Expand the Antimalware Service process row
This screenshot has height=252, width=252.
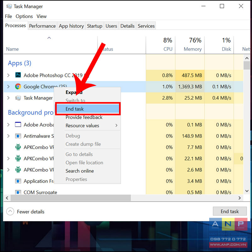[x=9, y=136]
